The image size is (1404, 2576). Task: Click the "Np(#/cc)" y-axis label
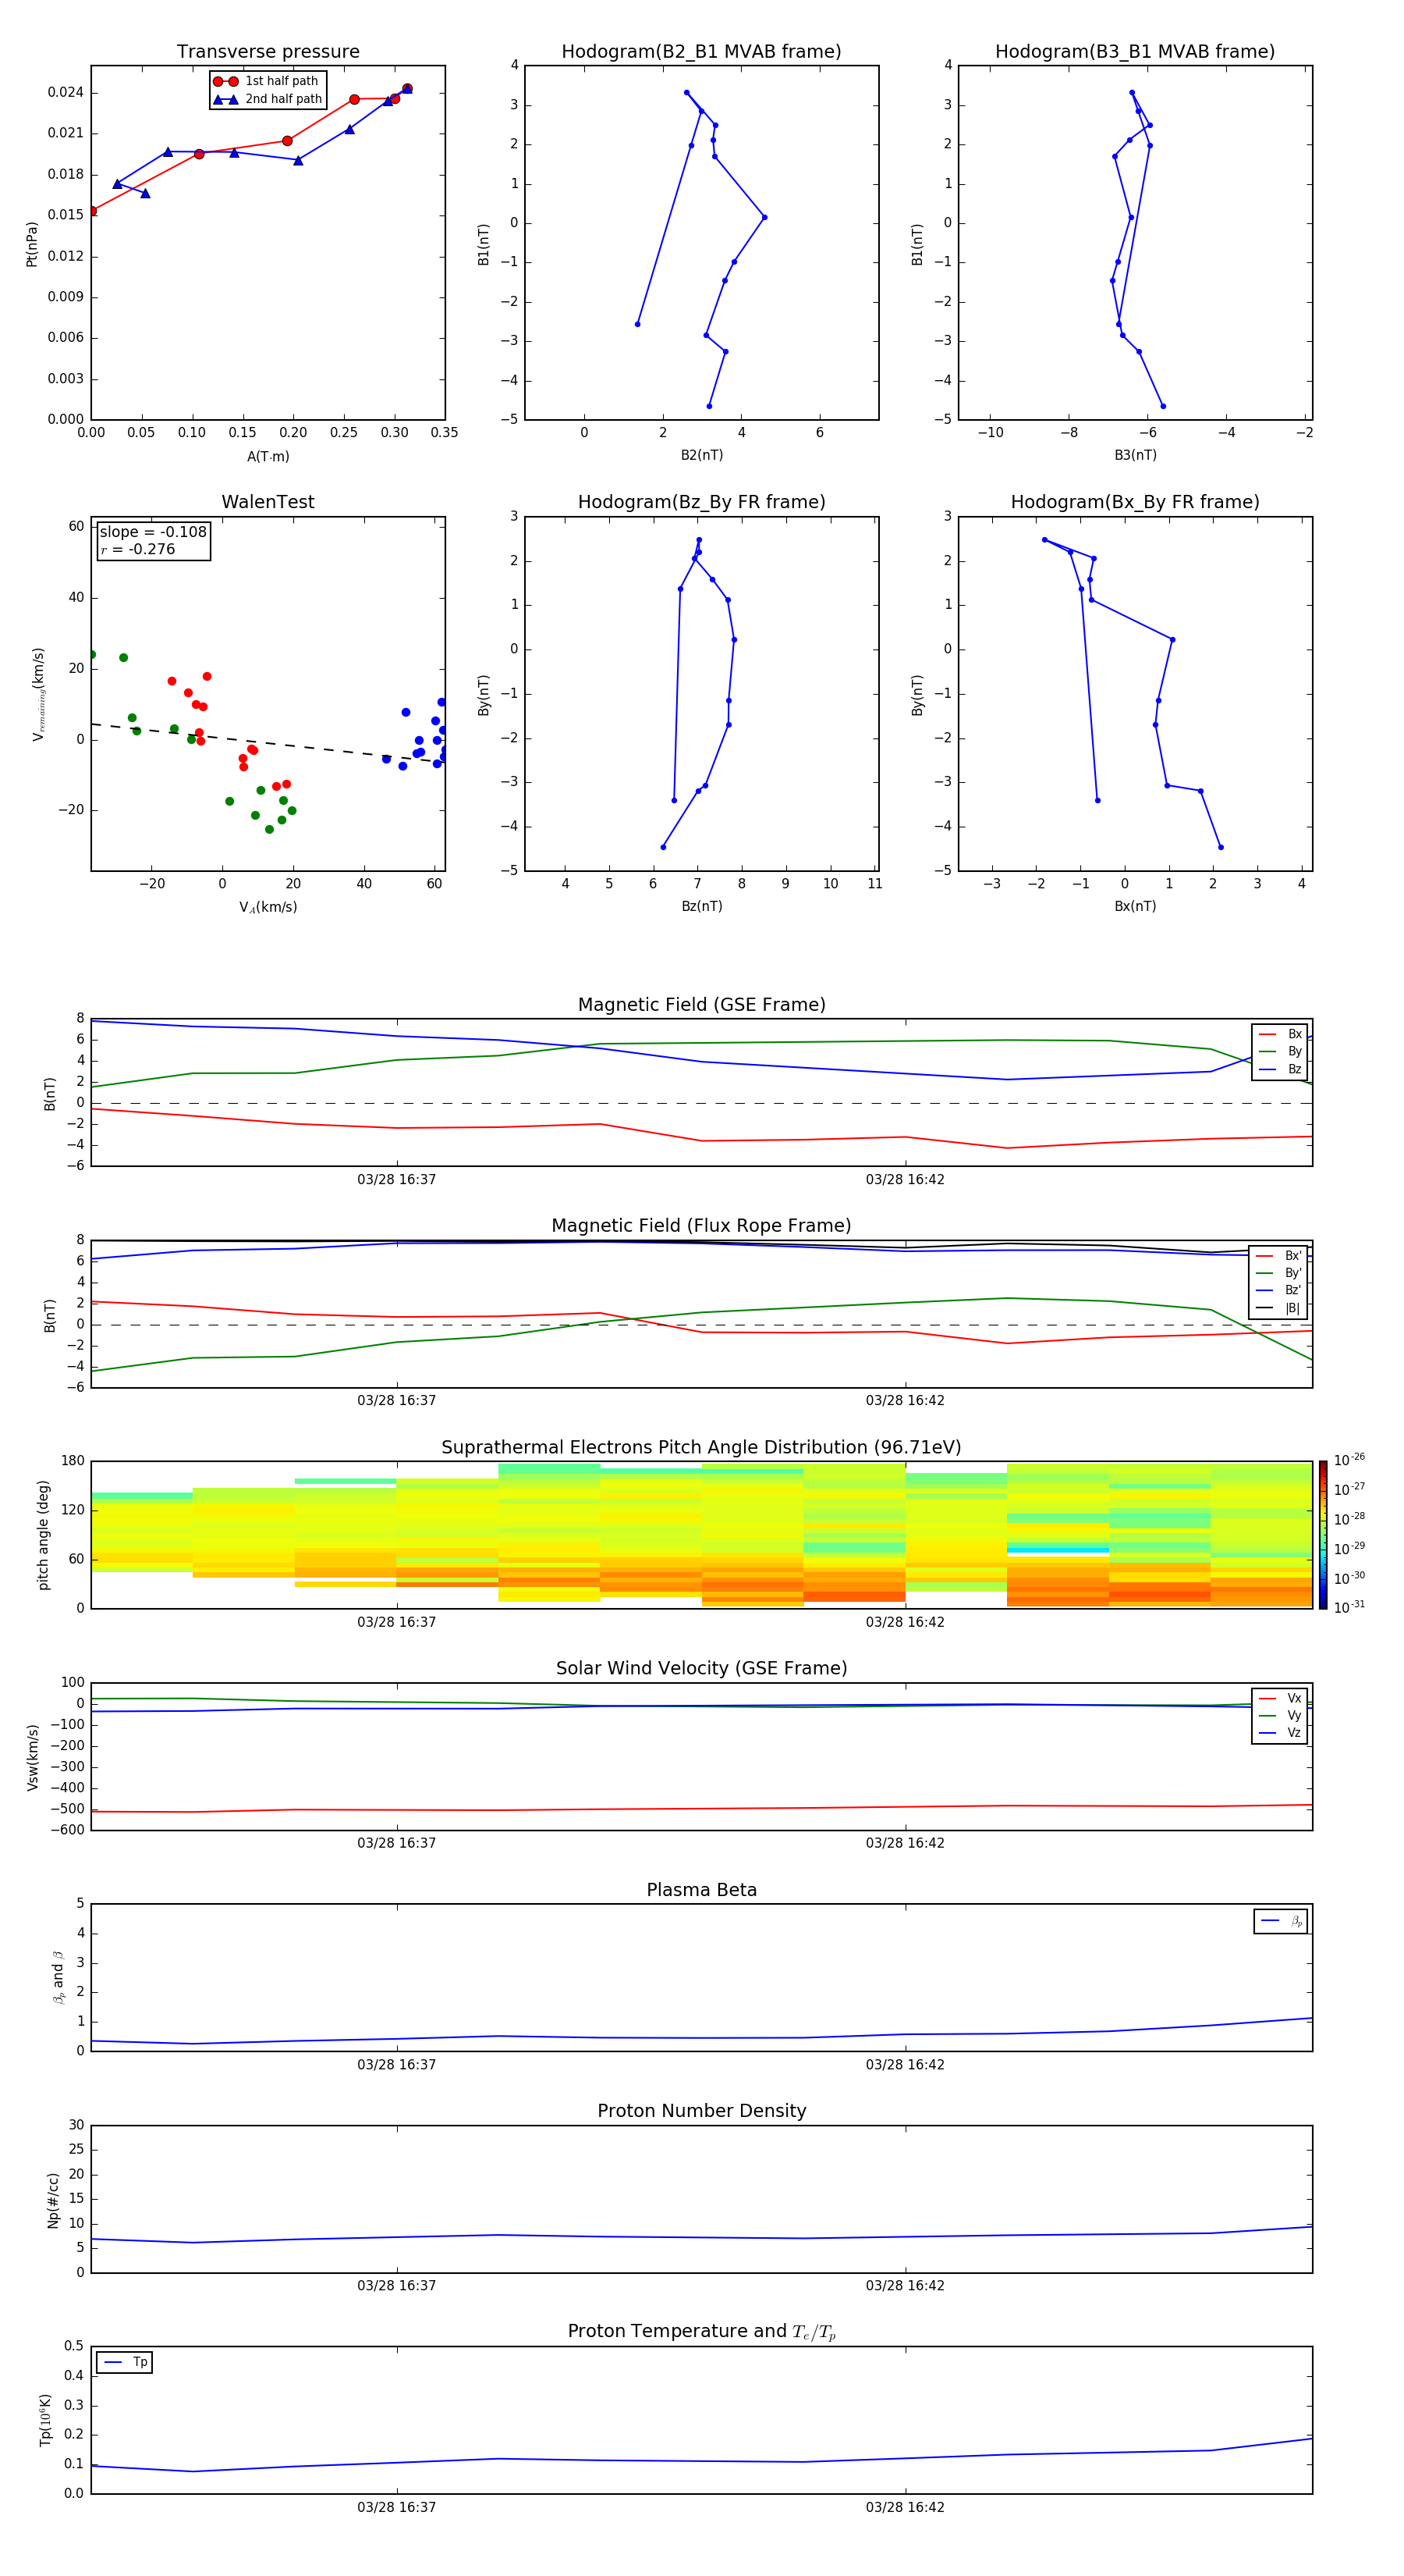pyautogui.click(x=53, y=2200)
